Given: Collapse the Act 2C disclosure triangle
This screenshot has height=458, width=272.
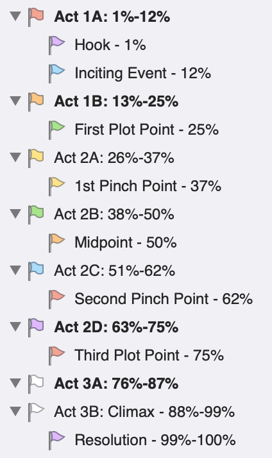Looking at the screenshot, I should coord(15,270).
